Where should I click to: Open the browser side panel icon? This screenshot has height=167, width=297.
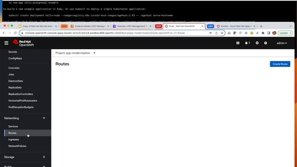269,33
